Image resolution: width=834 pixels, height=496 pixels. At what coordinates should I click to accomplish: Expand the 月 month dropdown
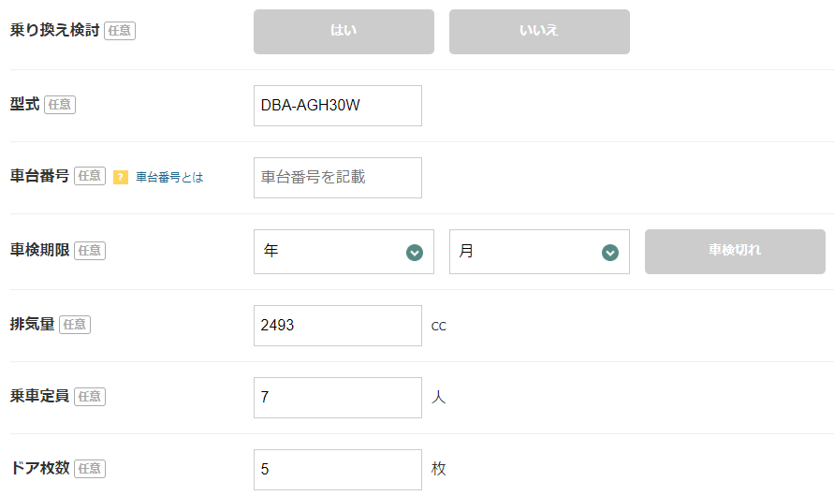coord(539,252)
